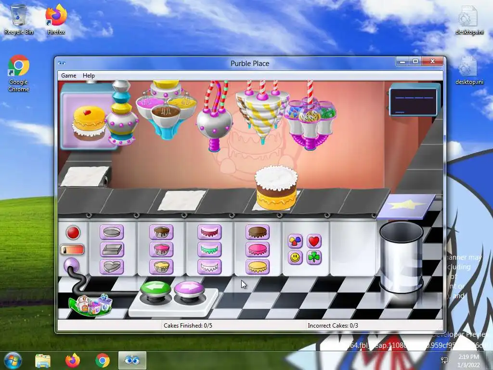Pick the white filling icing button

209,267
